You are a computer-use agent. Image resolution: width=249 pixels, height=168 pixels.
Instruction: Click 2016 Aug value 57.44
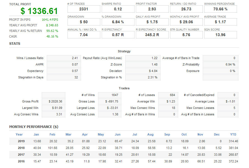pyautogui.click(x=152, y=161)
